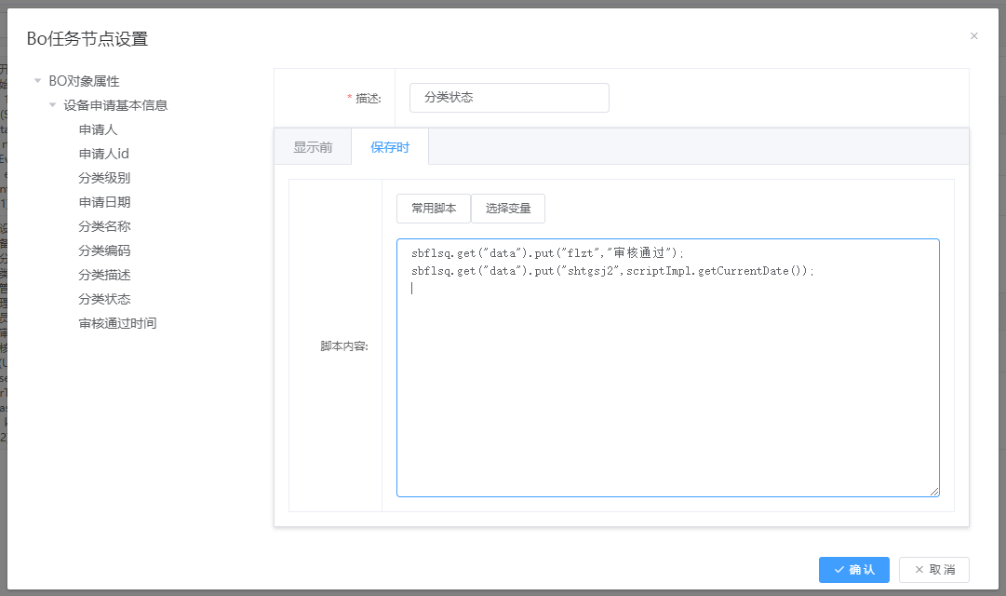Screen dimensions: 1006x596
Task: Pick the 申请日期 attribute
Action: 104,202
